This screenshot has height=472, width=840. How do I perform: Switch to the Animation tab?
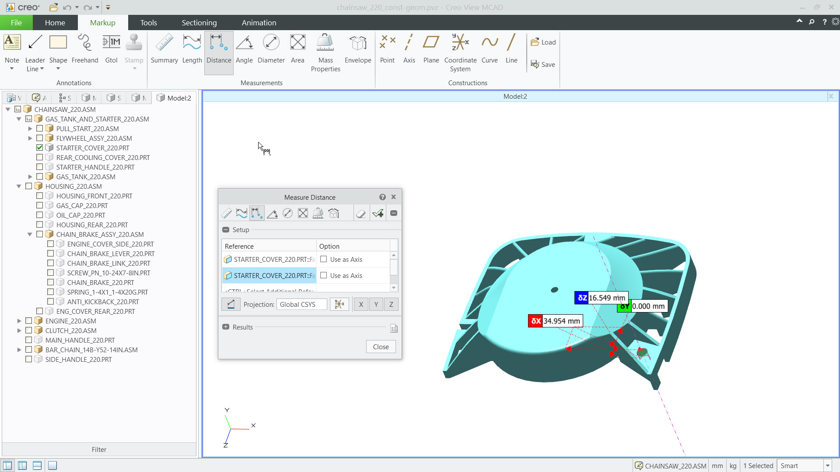tap(259, 23)
